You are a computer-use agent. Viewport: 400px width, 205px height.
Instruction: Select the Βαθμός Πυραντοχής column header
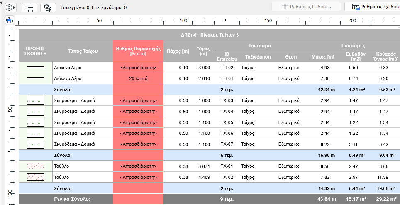pyautogui.click(x=138, y=51)
